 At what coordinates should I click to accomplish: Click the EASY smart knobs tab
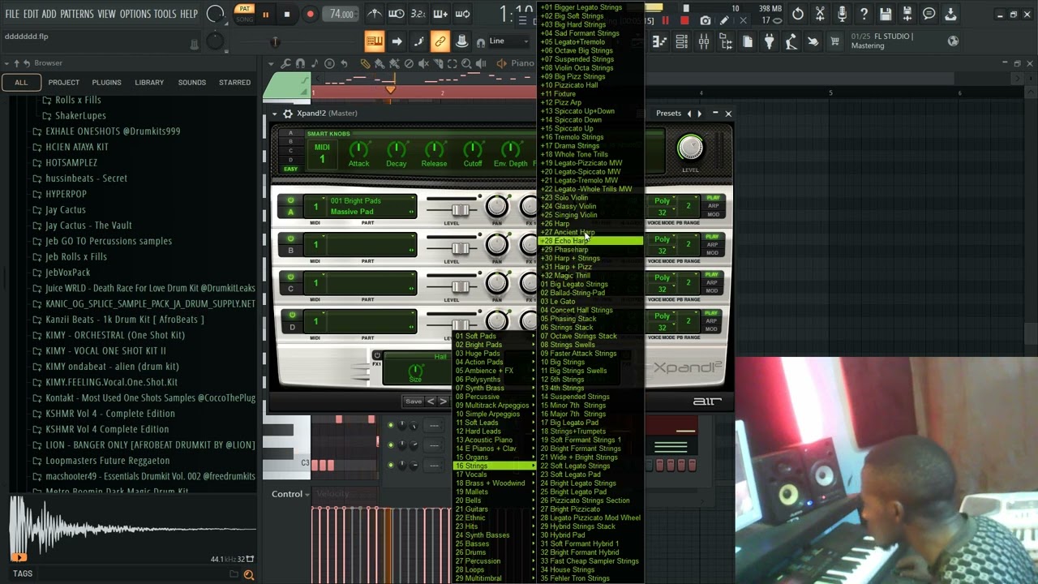(290, 169)
